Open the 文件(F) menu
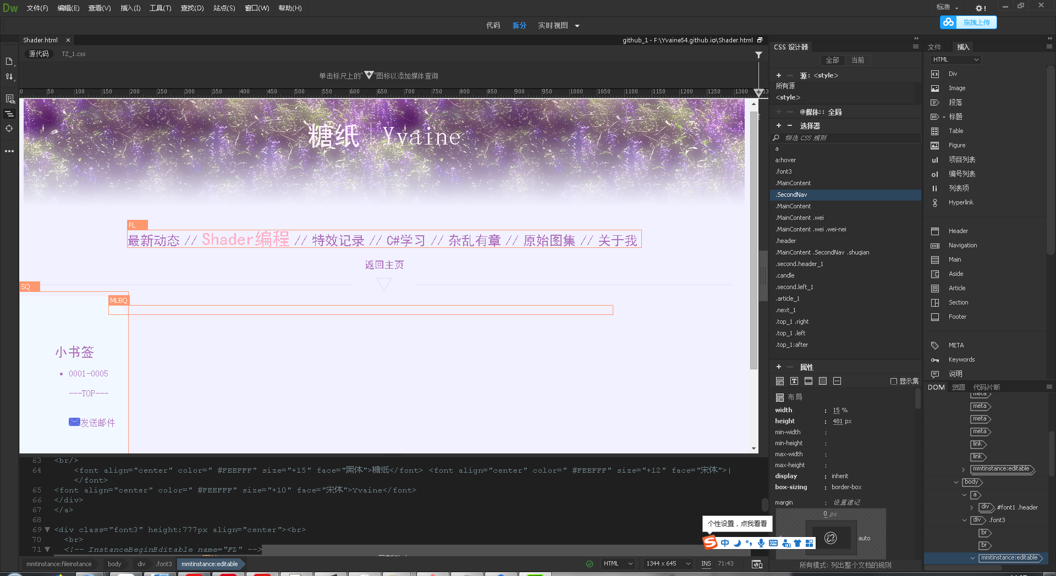This screenshot has height=576, width=1056. coord(37,8)
